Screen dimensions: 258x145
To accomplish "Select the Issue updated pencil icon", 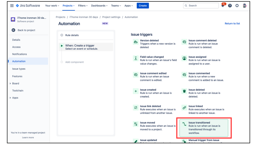I will tap(136, 141).
